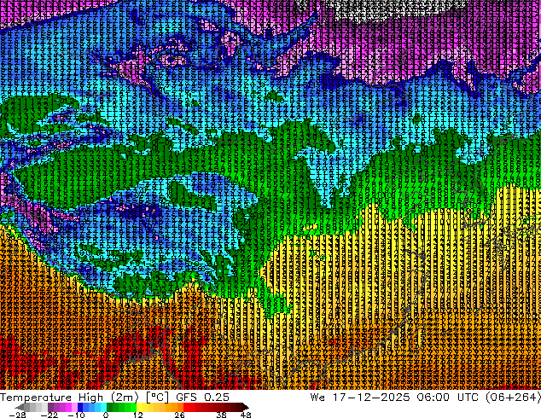Click the cyan legend swatch left of 0
The image size is (541, 418).
pos(103,407)
